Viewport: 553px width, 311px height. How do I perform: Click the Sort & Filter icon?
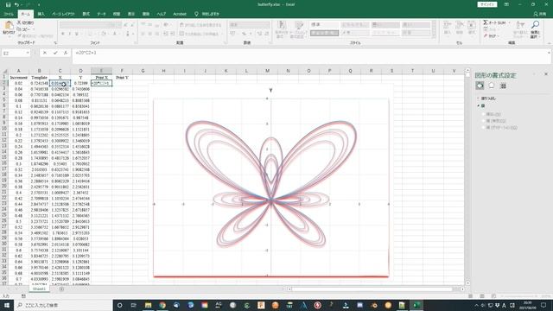coord(520,25)
